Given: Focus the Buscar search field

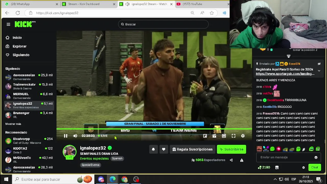Looking at the screenshot, I should coord(163,24).
